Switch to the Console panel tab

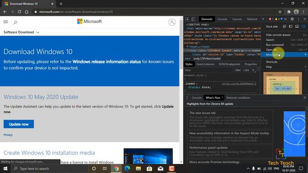coord(222,19)
